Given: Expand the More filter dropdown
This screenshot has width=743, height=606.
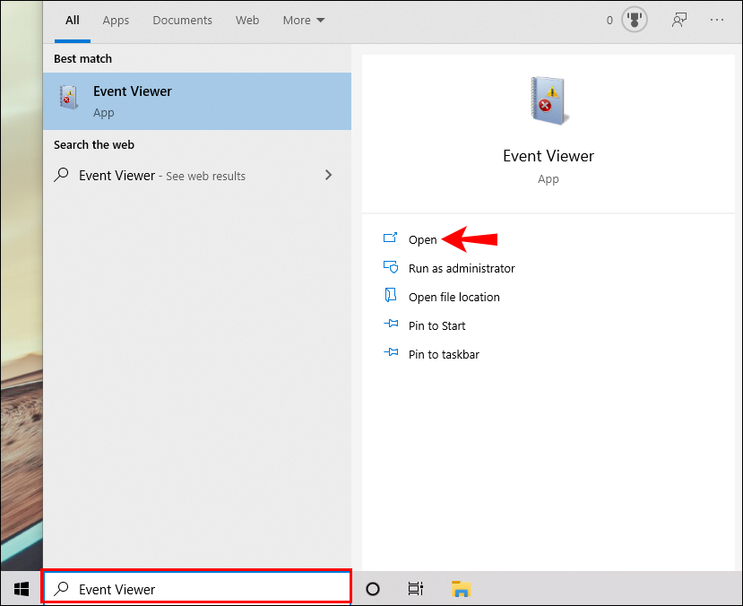Looking at the screenshot, I should [x=304, y=20].
